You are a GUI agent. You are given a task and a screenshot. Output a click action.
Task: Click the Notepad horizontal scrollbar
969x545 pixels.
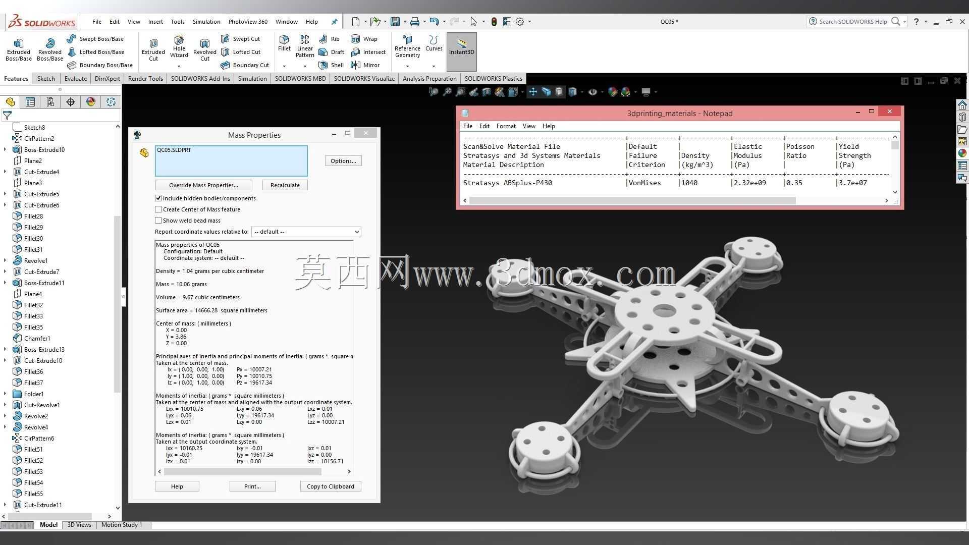tap(632, 200)
